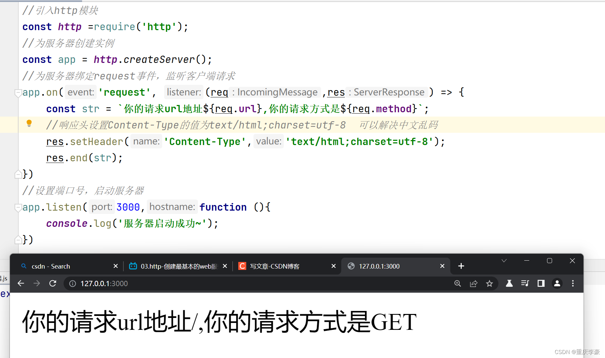The height and width of the screenshot is (358, 605).
Task: Click the console.log line in editor
Action: pyautogui.click(x=132, y=224)
